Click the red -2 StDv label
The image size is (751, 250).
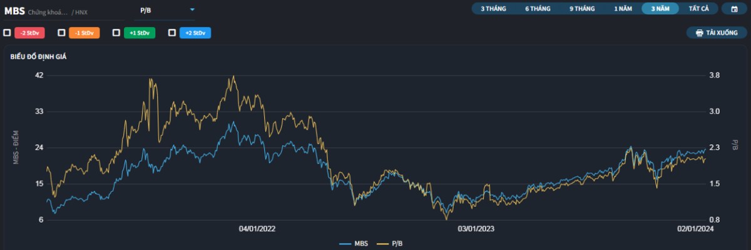pyautogui.click(x=29, y=32)
